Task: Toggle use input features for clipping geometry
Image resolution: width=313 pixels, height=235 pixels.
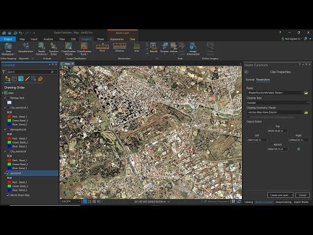Action: [248, 117]
